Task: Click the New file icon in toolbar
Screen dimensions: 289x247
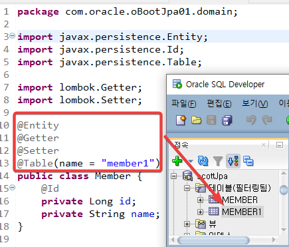Action: click(181, 121)
